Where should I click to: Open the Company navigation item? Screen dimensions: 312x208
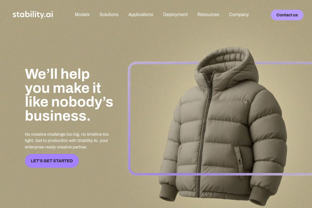[239, 15]
